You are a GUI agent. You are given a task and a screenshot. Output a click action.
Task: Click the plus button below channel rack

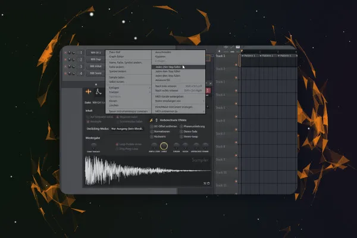click(96, 84)
